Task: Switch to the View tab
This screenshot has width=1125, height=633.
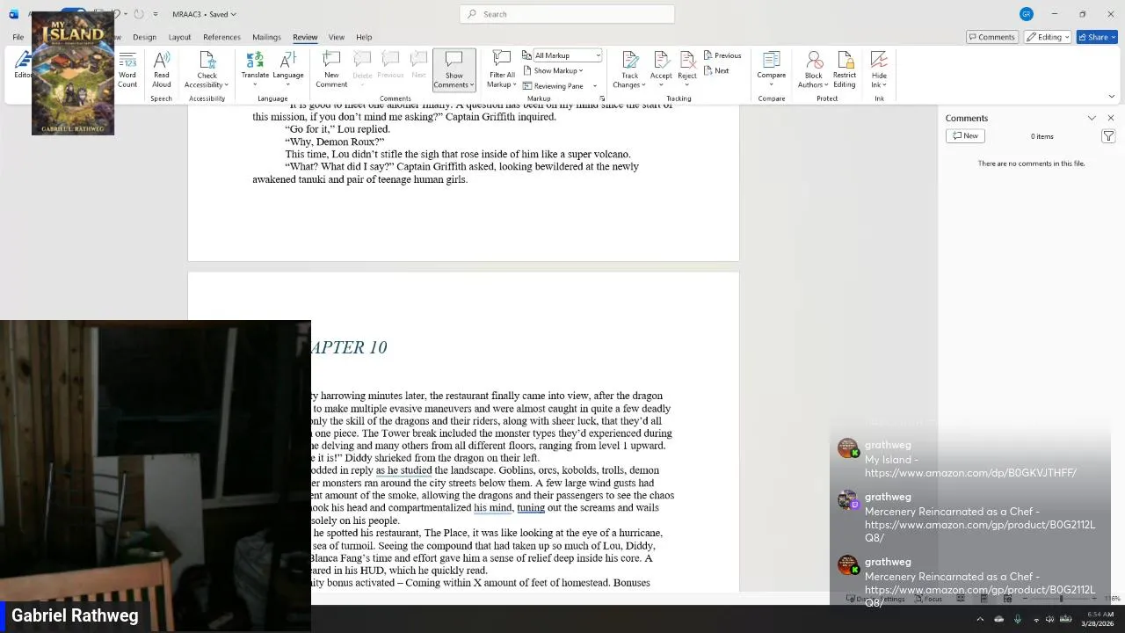Action: pyautogui.click(x=336, y=37)
